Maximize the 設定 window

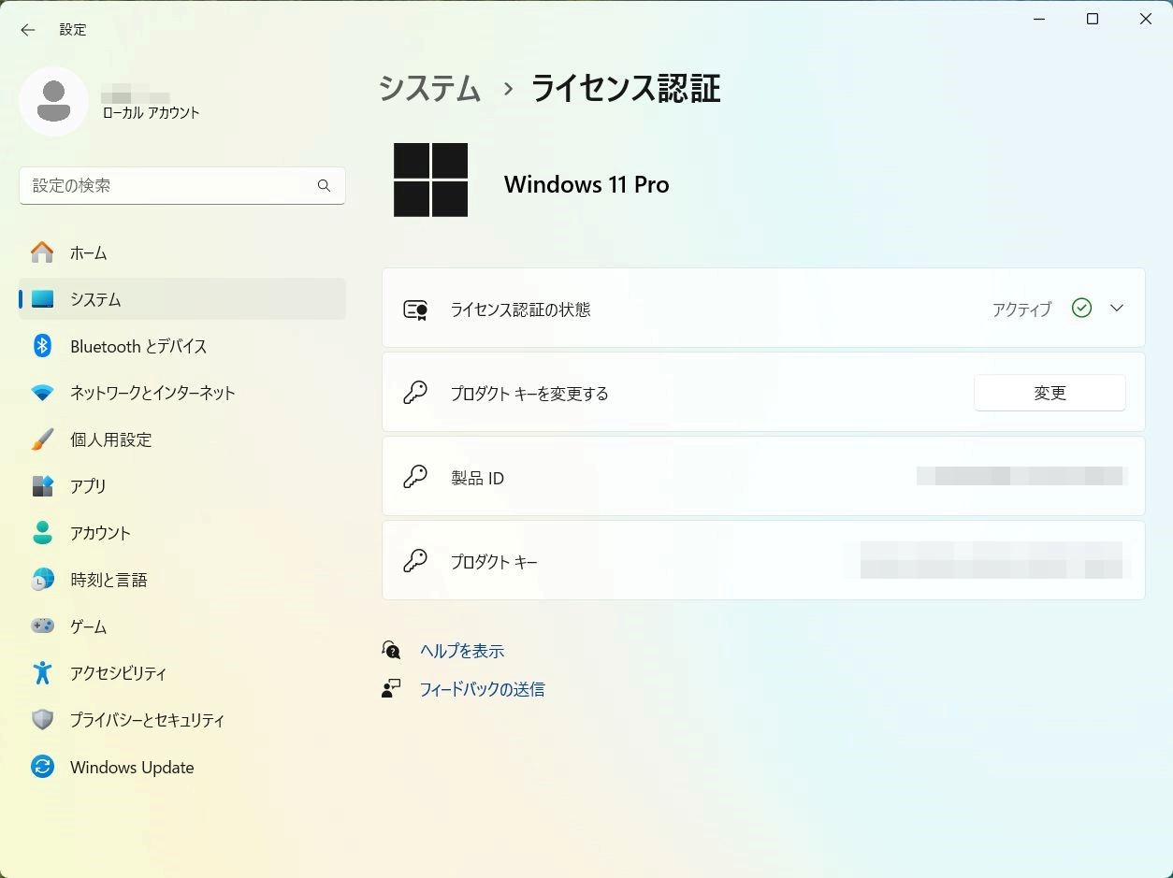point(1092,19)
